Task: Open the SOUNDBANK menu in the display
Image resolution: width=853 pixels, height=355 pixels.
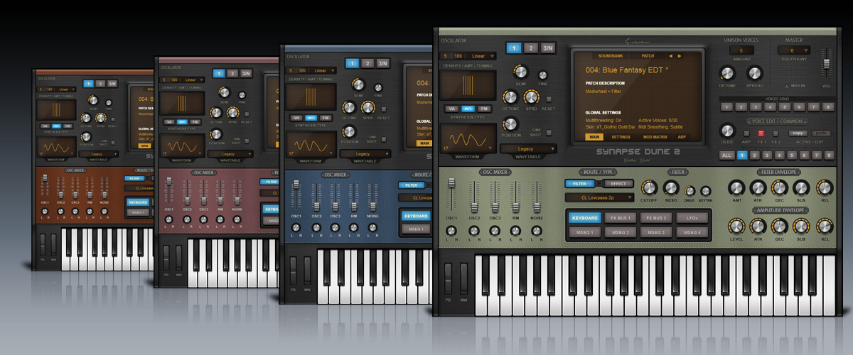Action: (611, 55)
